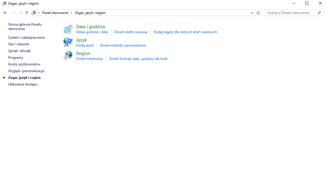Viewport: 327px width, 182px height.
Task: Open Zmień metody wprowadzania
Action: pyautogui.click(x=123, y=45)
